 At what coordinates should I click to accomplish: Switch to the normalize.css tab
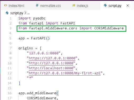coord(48,6)
